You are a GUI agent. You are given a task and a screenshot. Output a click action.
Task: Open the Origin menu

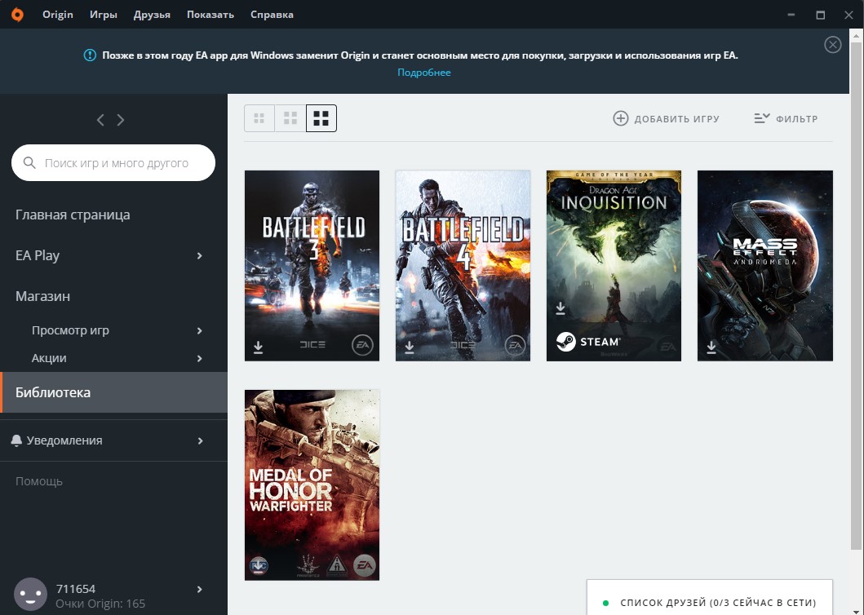pyautogui.click(x=58, y=15)
